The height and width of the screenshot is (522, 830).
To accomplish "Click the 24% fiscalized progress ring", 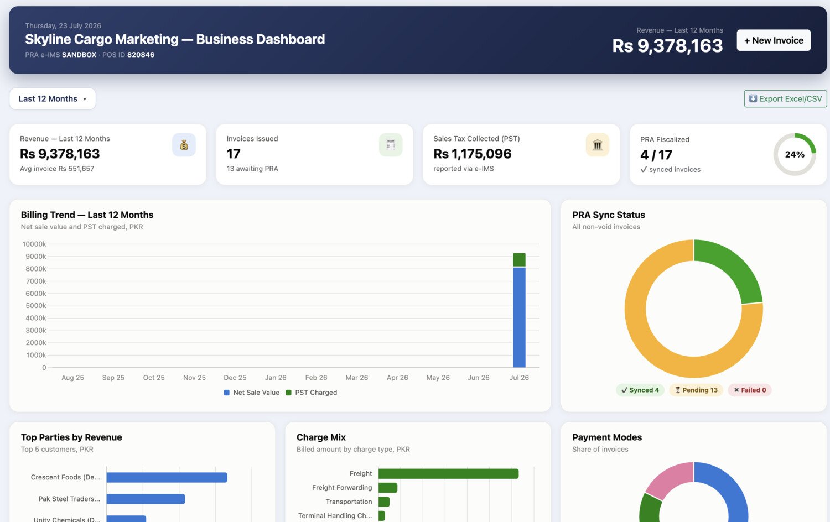I will (x=795, y=154).
